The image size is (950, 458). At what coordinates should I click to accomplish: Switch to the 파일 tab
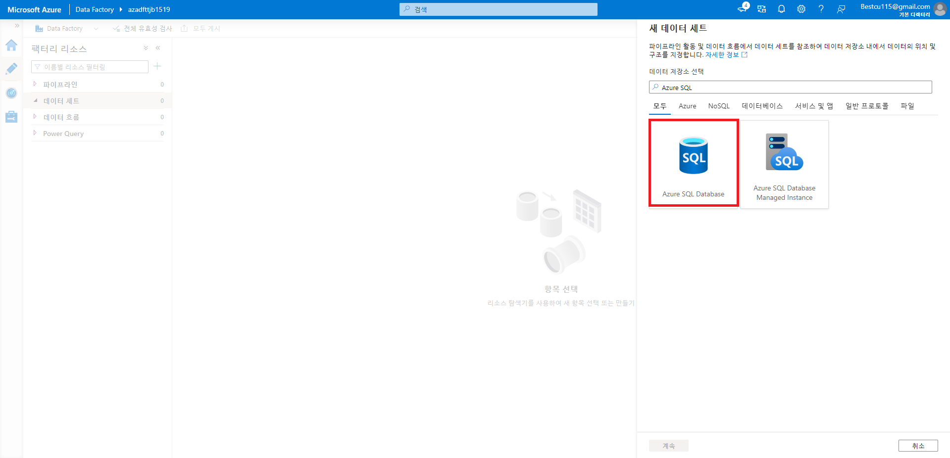coord(907,106)
